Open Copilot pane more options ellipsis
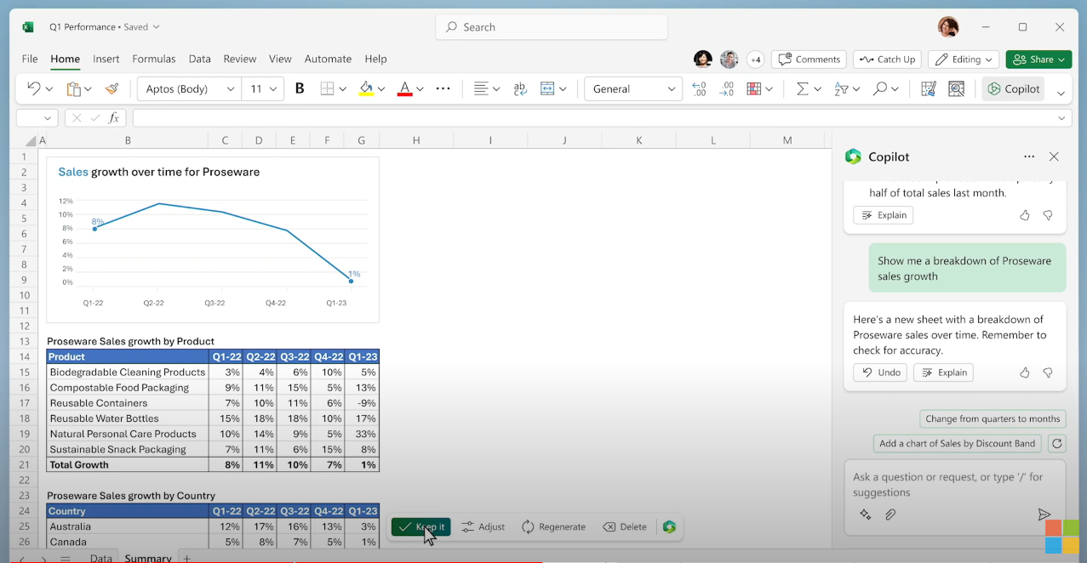 click(1029, 156)
